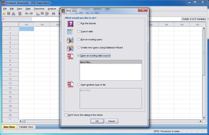
Task: Click the Find binoculars toolbar icon
Action: (x=53, y=13)
